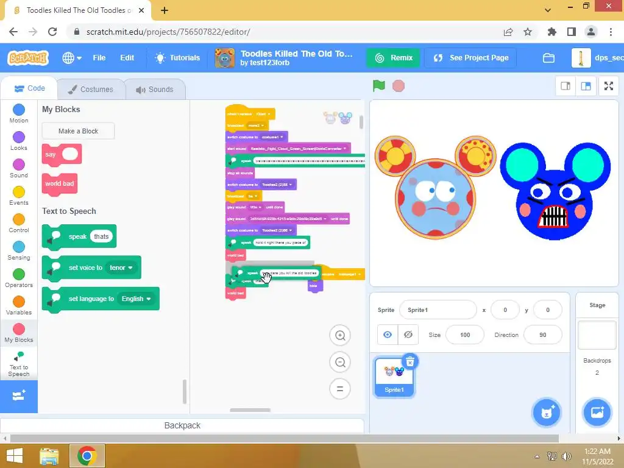Open the Edit menu
Image resolution: width=624 pixels, height=468 pixels.
127,58
